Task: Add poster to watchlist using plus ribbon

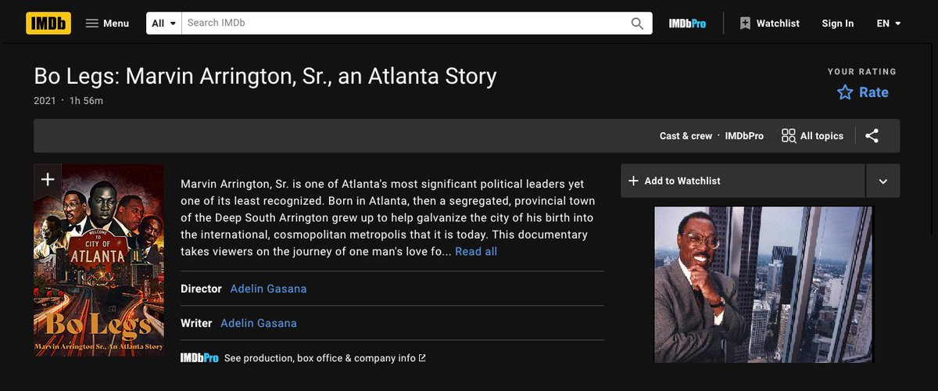Action: point(47,180)
